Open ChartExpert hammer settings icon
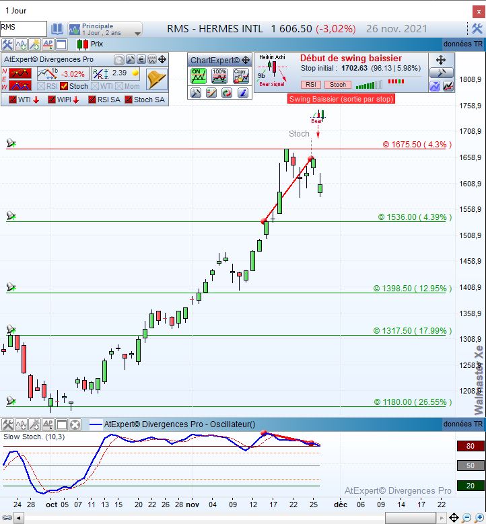486x524 pixels. point(196,93)
